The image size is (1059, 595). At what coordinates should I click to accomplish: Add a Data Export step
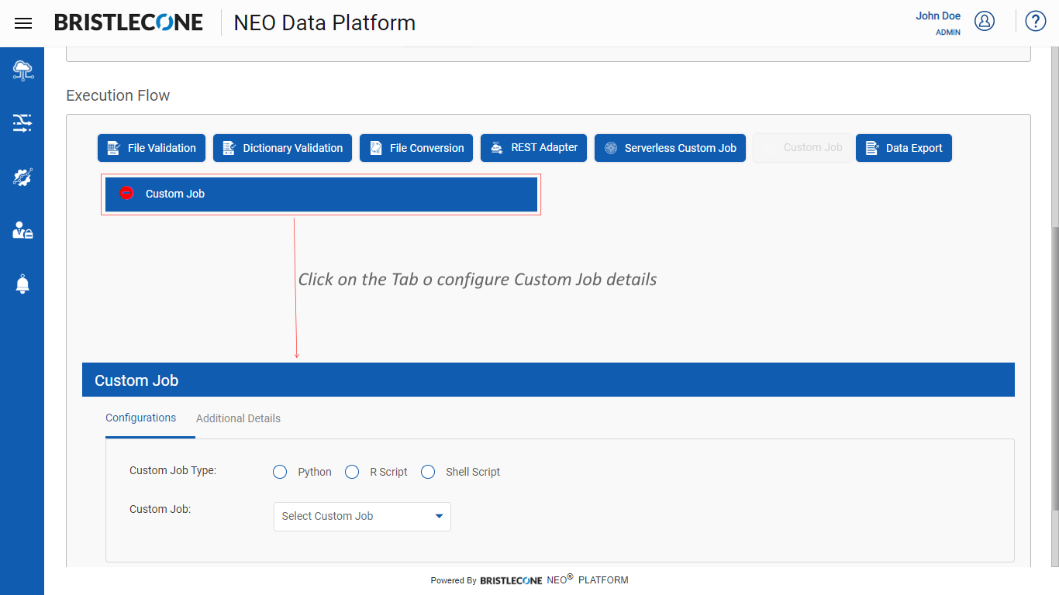pos(904,148)
